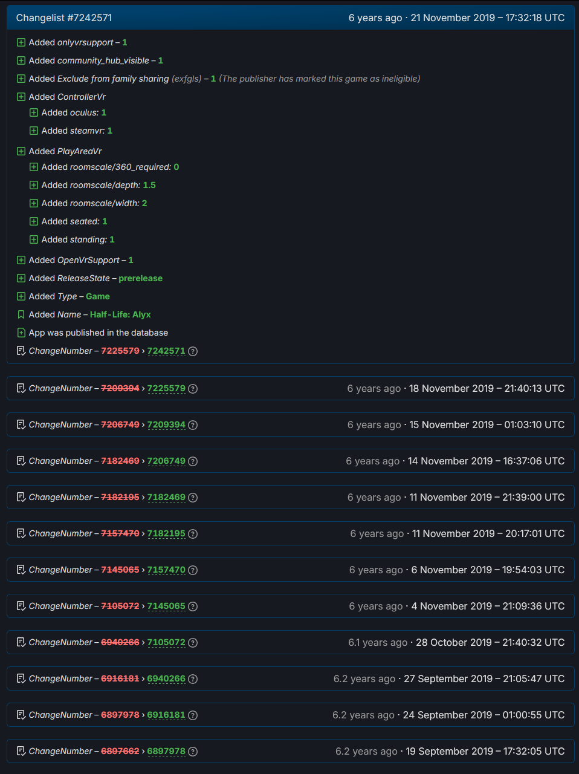Click timestamp 18 November 2019 – 21:40:13 UTC

coord(487,388)
